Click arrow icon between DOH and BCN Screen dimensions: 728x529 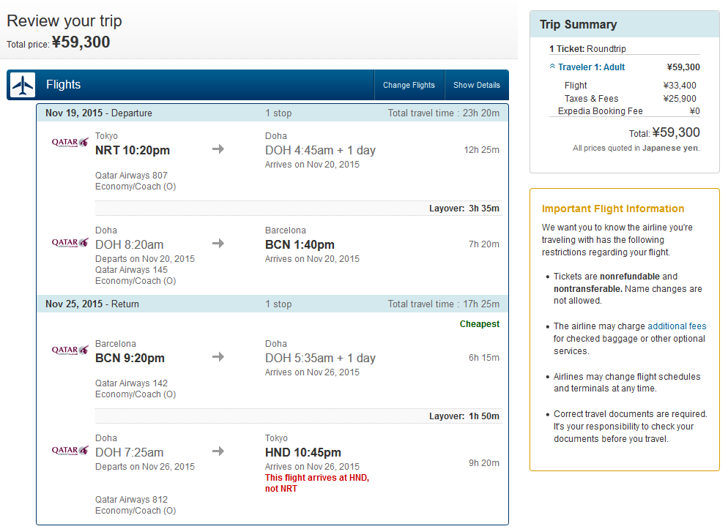click(x=218, y=244)
